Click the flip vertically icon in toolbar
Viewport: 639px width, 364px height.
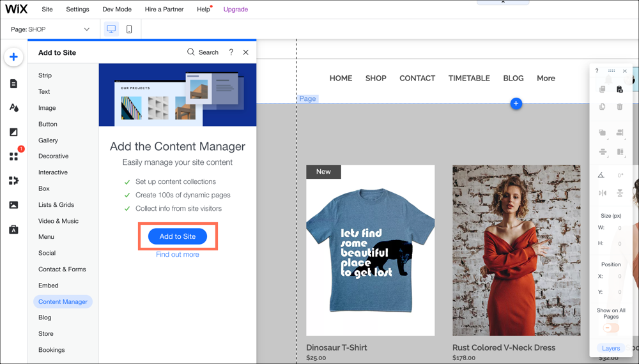click(x=620, y=193)
